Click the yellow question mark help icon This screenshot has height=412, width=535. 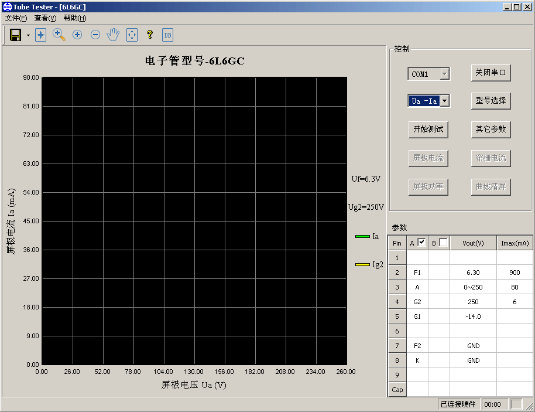(x=150, y=35)
